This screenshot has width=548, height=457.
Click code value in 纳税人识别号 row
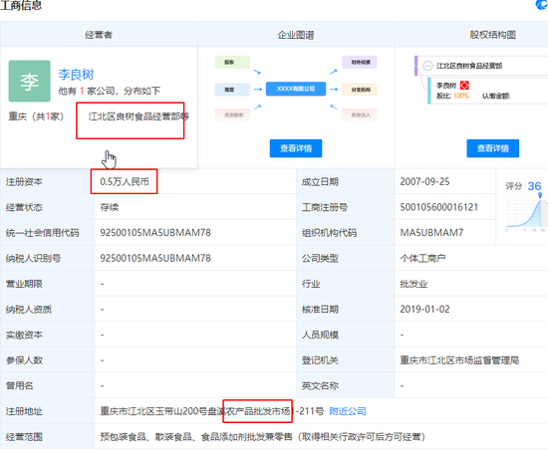155,258
